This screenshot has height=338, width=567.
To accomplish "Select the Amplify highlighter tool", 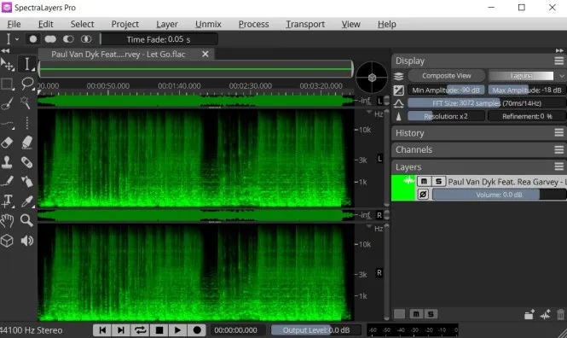I will 26,143.
